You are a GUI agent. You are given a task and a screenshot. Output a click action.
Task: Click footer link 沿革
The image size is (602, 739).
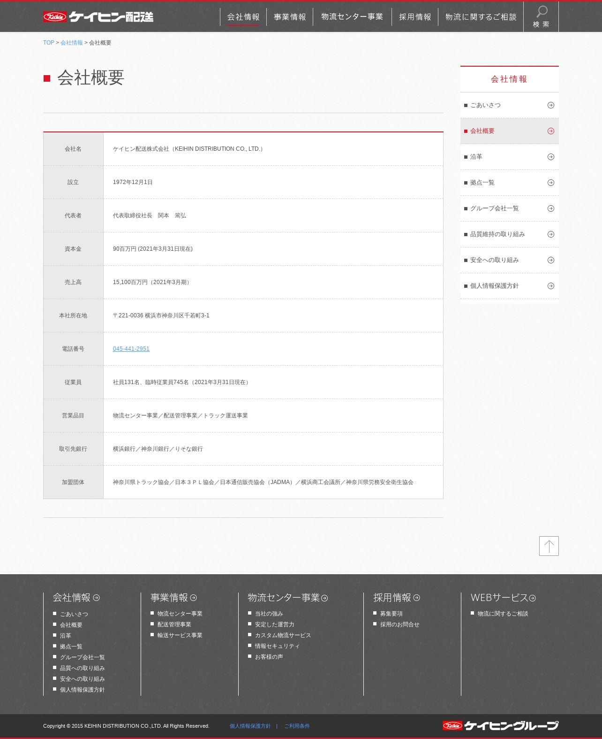(x=66, y=636)
